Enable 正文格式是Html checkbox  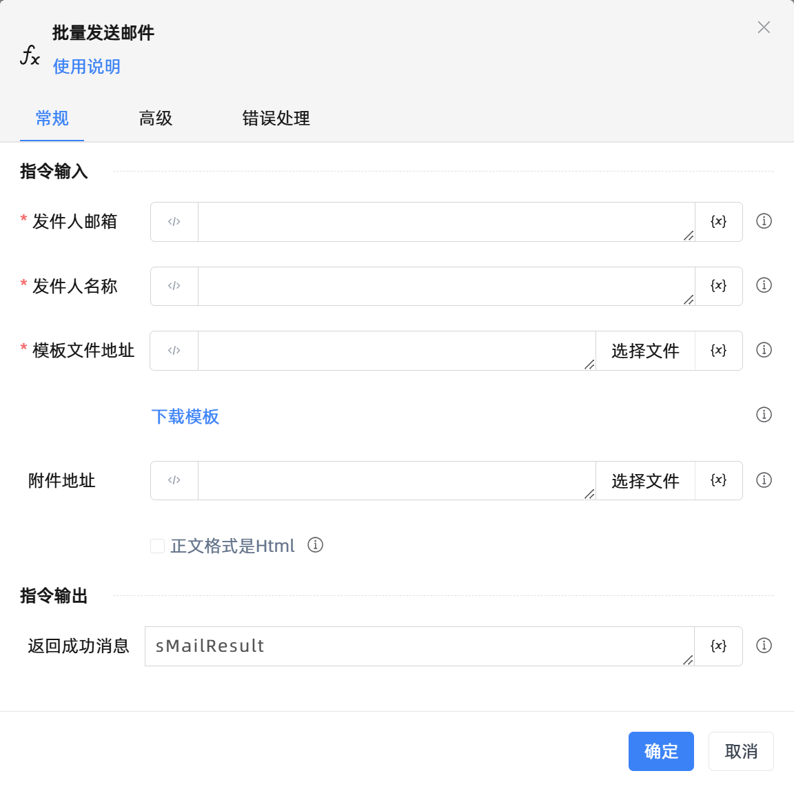[157, 546]
